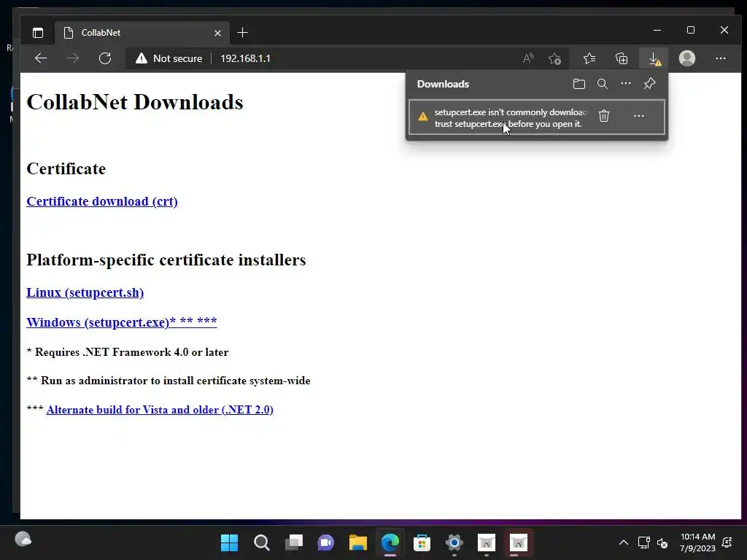Click the Certificate heading

click(66, 168)
